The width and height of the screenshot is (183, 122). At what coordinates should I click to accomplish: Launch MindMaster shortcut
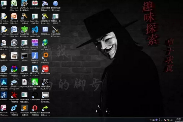[14, 44]
